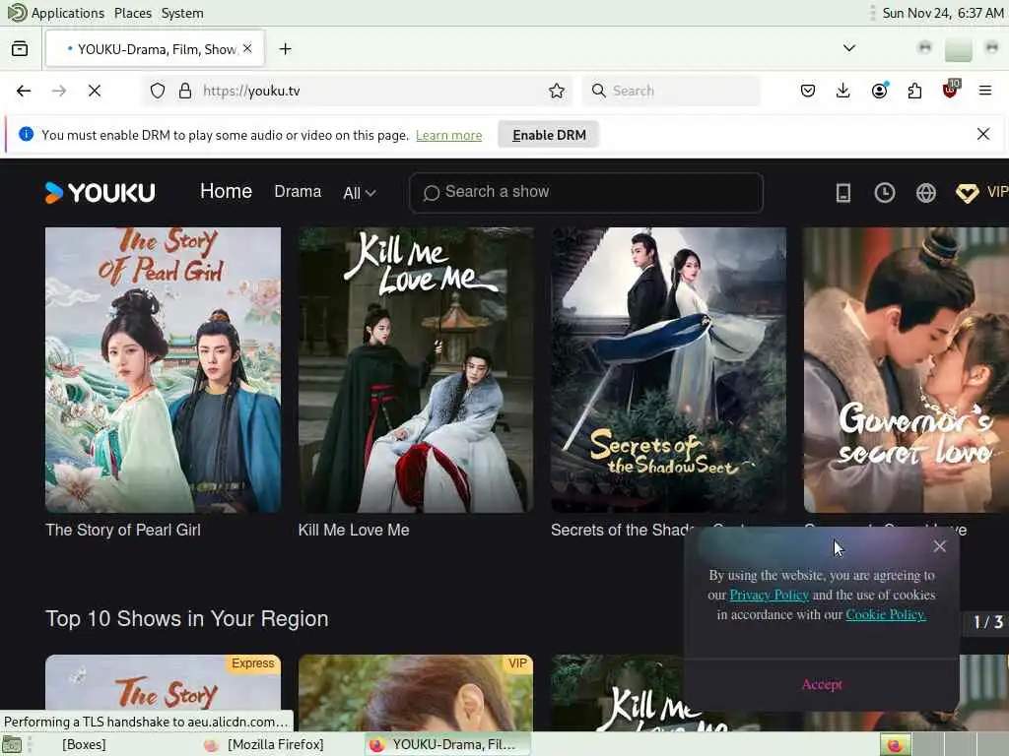Click the VIP diamond icon
This screenshot has width=1009, height=756.
(967, 192)
